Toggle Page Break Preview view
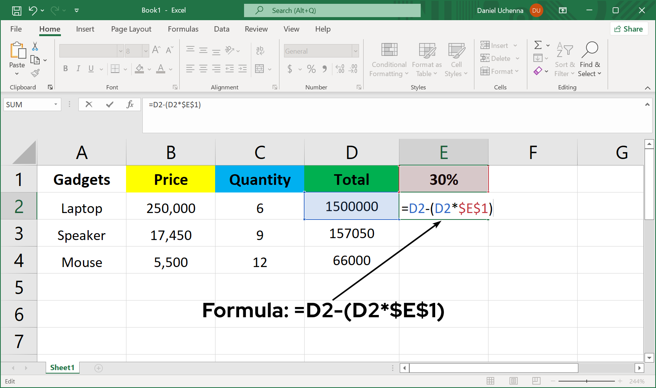The height and width of the screenshot is (388, 656). (x=536, y=381)
